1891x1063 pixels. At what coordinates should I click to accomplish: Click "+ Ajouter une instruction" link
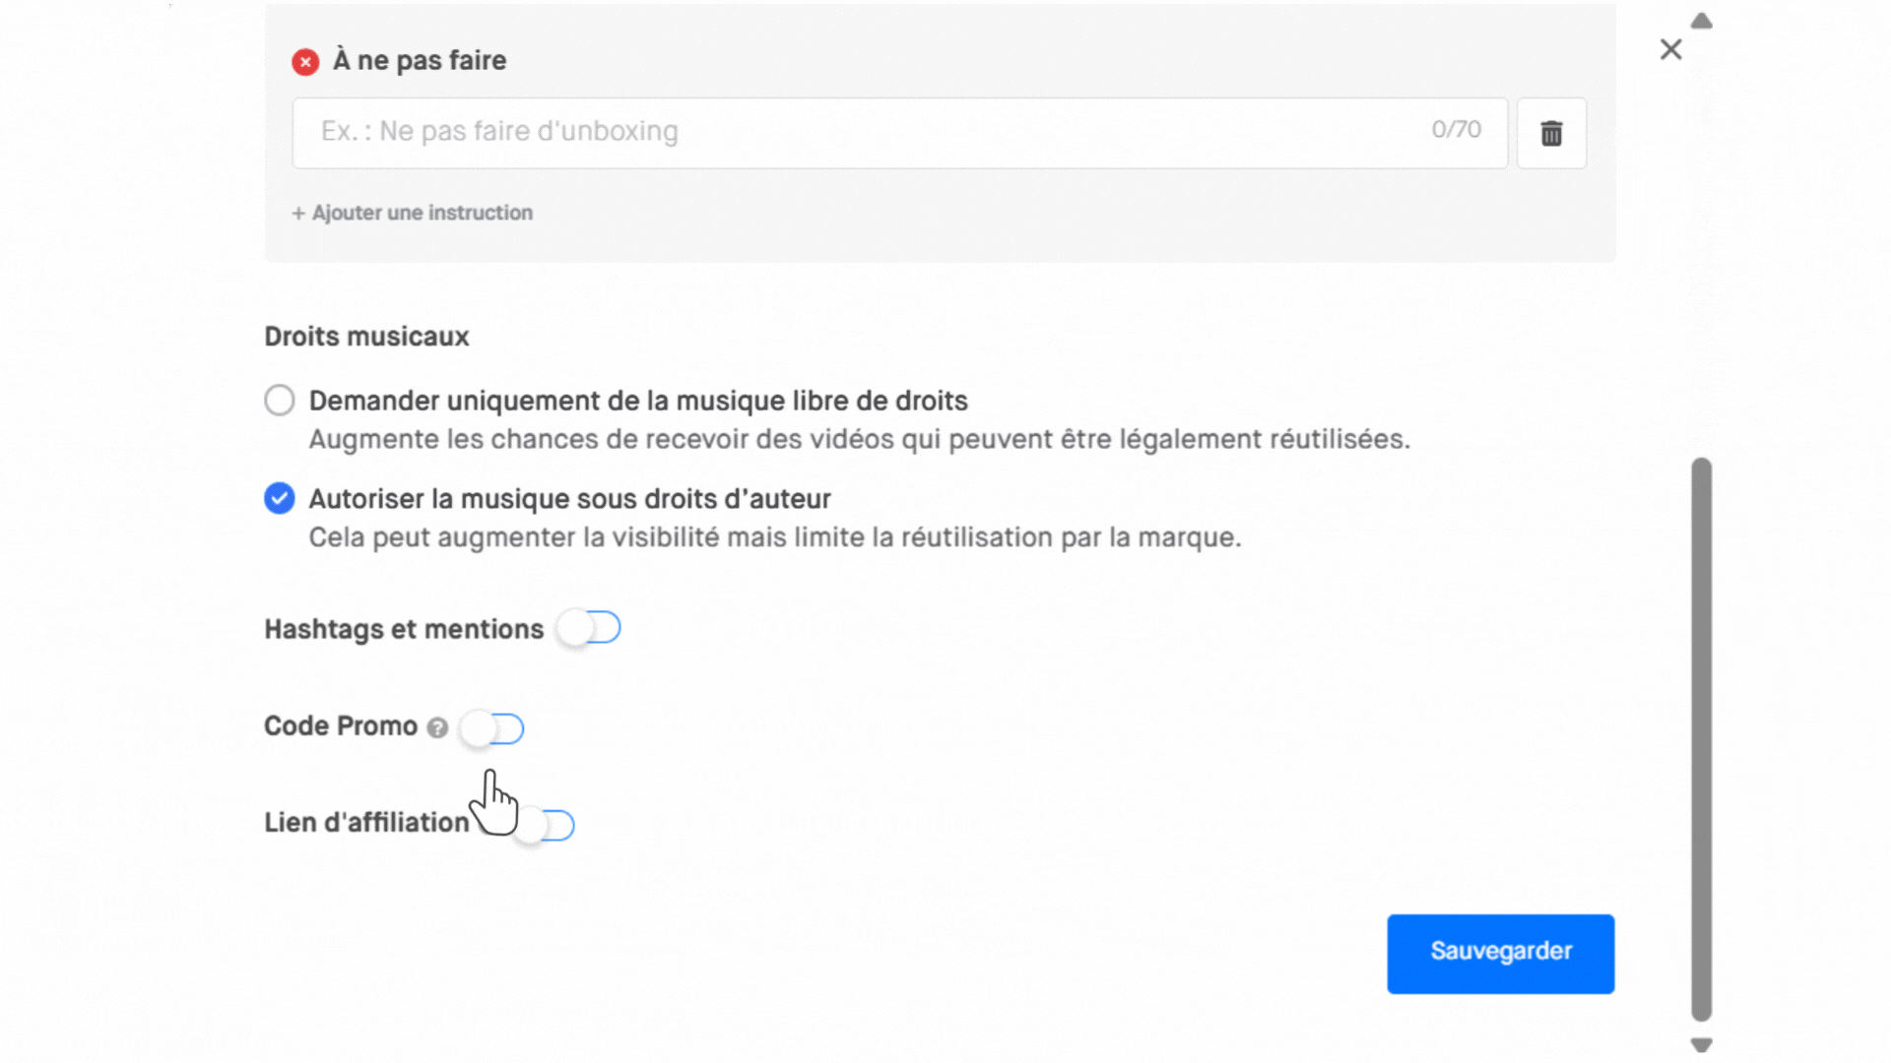click(x=412, y=213)
